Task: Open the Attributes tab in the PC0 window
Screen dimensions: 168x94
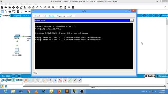Action: (70, 16)
